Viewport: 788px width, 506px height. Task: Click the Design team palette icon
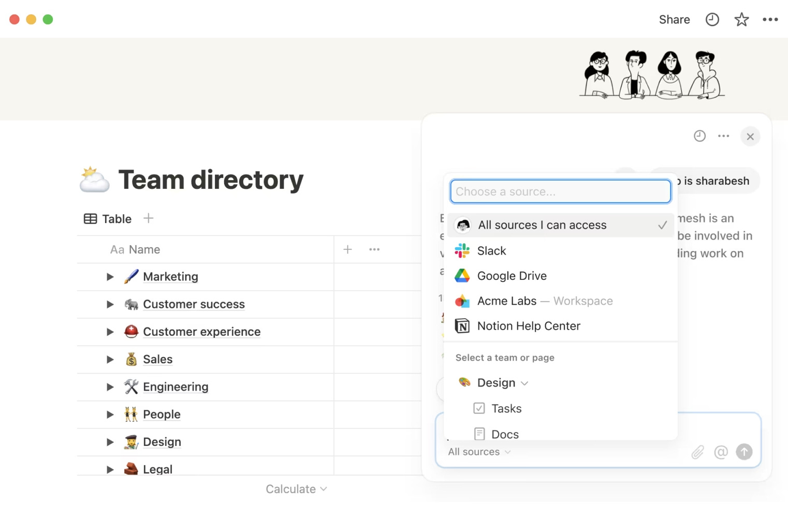click(464, 382)
